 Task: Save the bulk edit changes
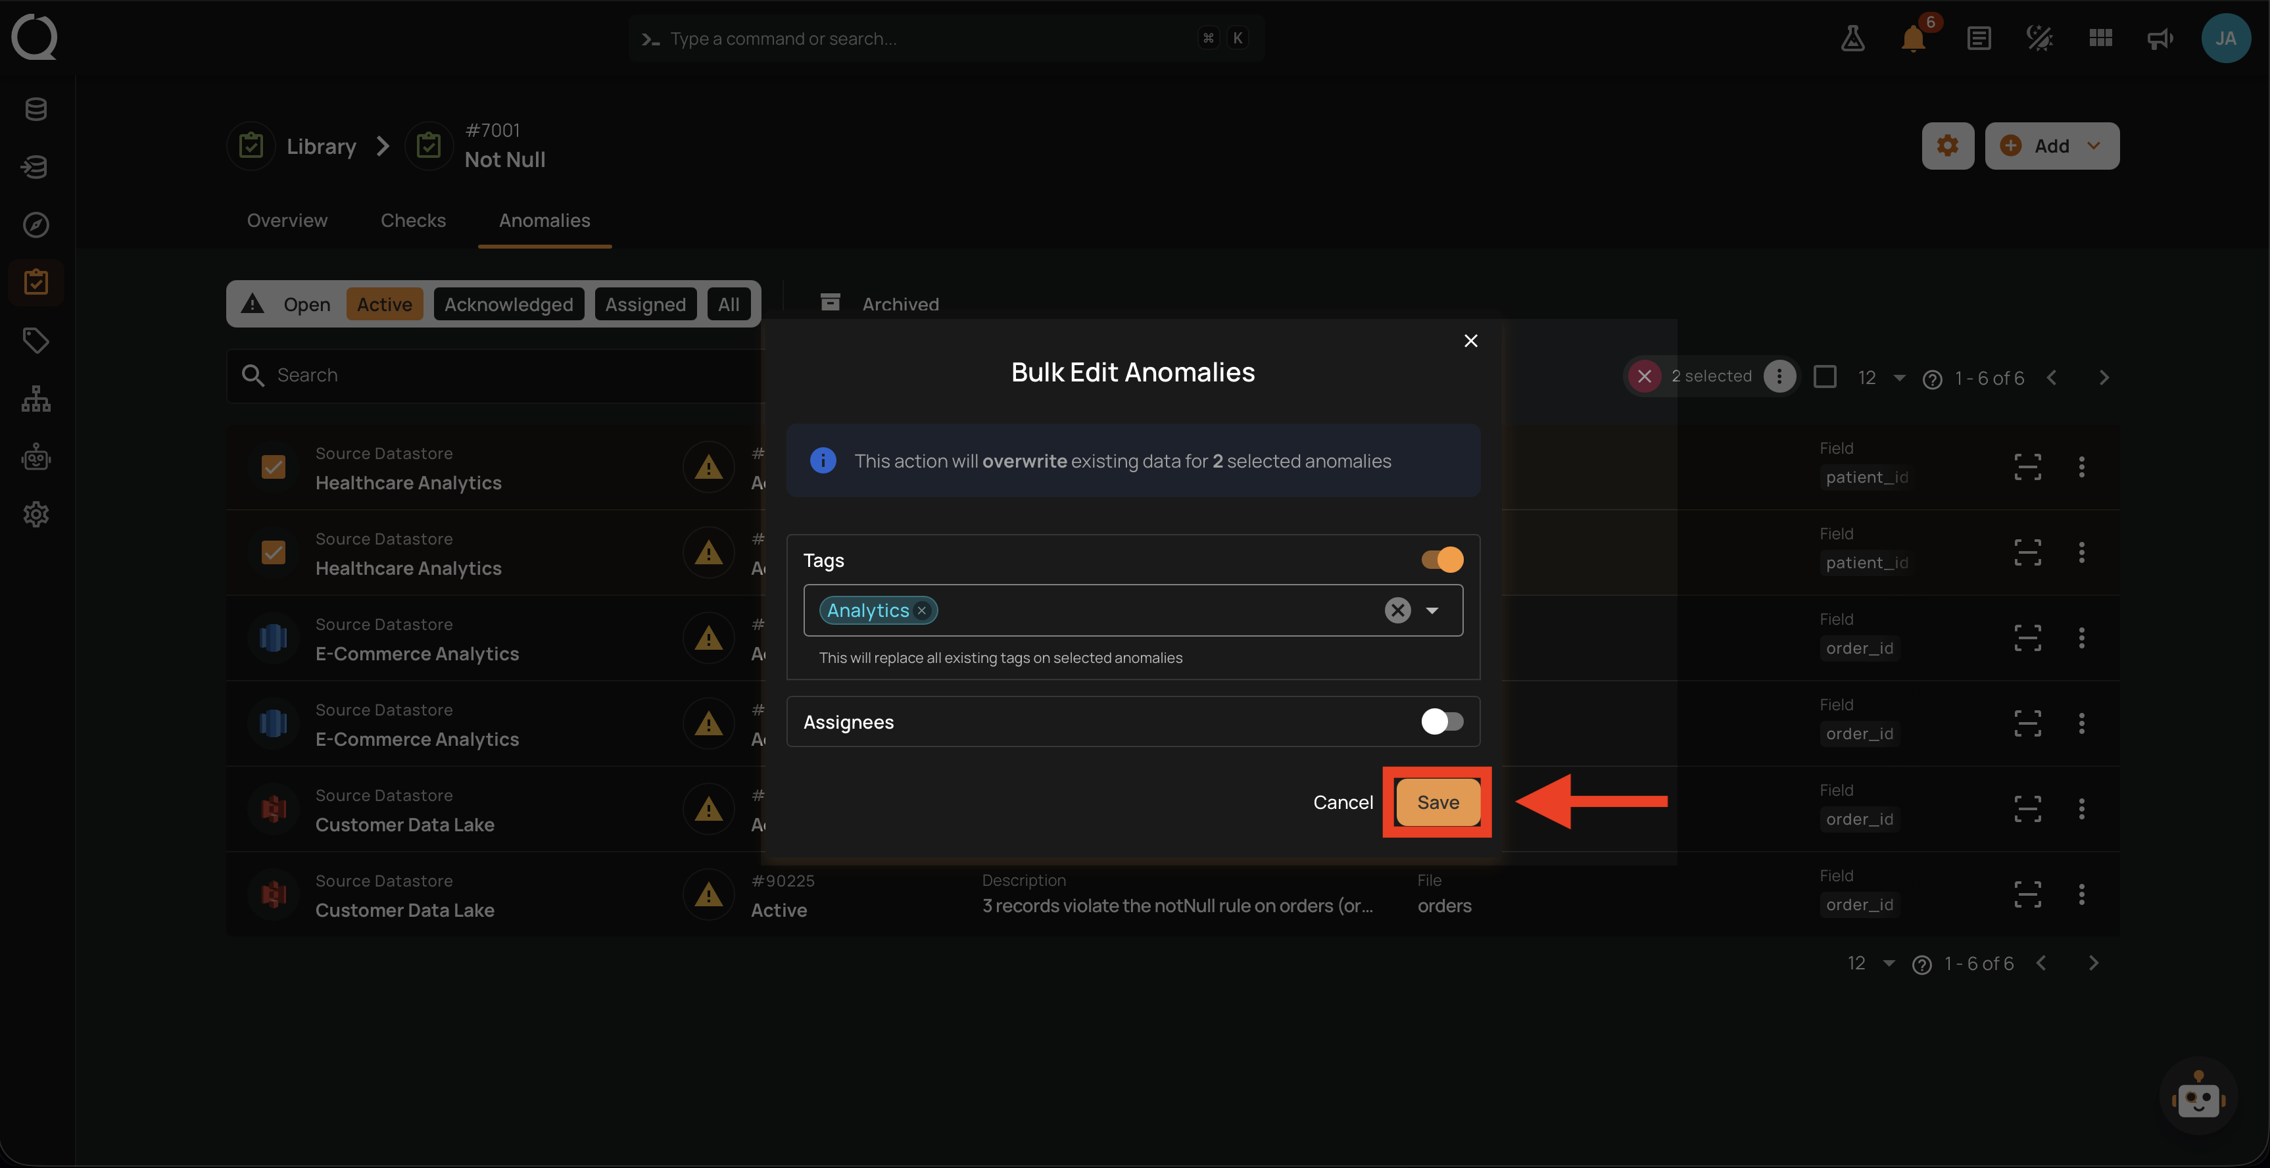click(1437, 802)
